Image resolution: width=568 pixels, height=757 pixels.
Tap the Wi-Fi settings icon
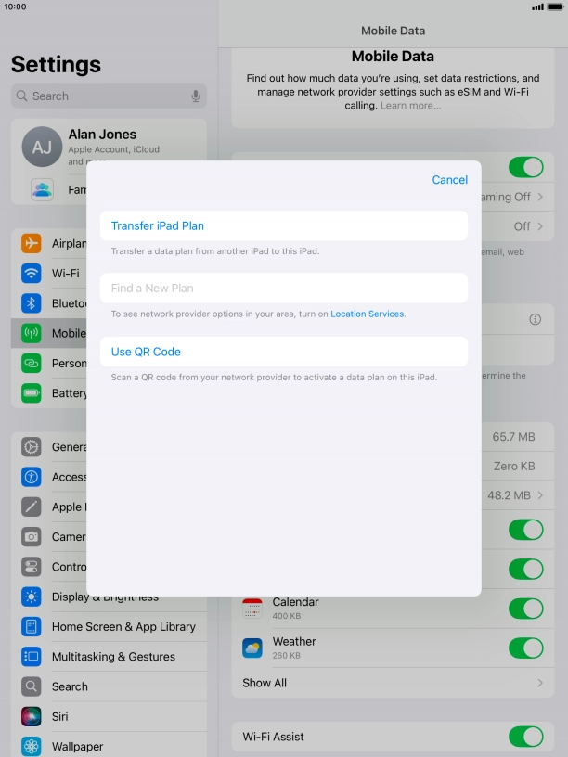(32, 274)
